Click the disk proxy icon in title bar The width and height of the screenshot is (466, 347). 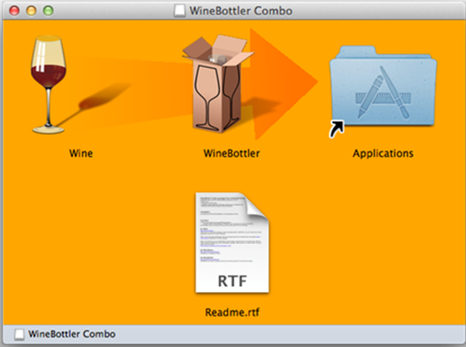pyautogui.click(x=180, y=11)
